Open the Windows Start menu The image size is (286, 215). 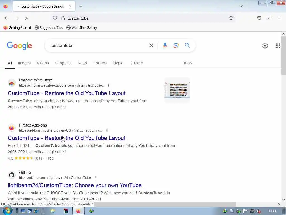tap(7, 211)
